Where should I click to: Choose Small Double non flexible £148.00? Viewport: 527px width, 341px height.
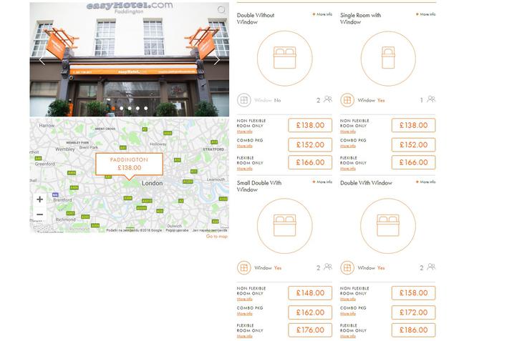[x=310, y=292]
